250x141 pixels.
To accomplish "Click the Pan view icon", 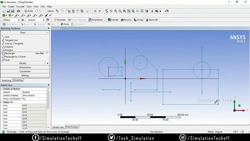I will 111,11.
